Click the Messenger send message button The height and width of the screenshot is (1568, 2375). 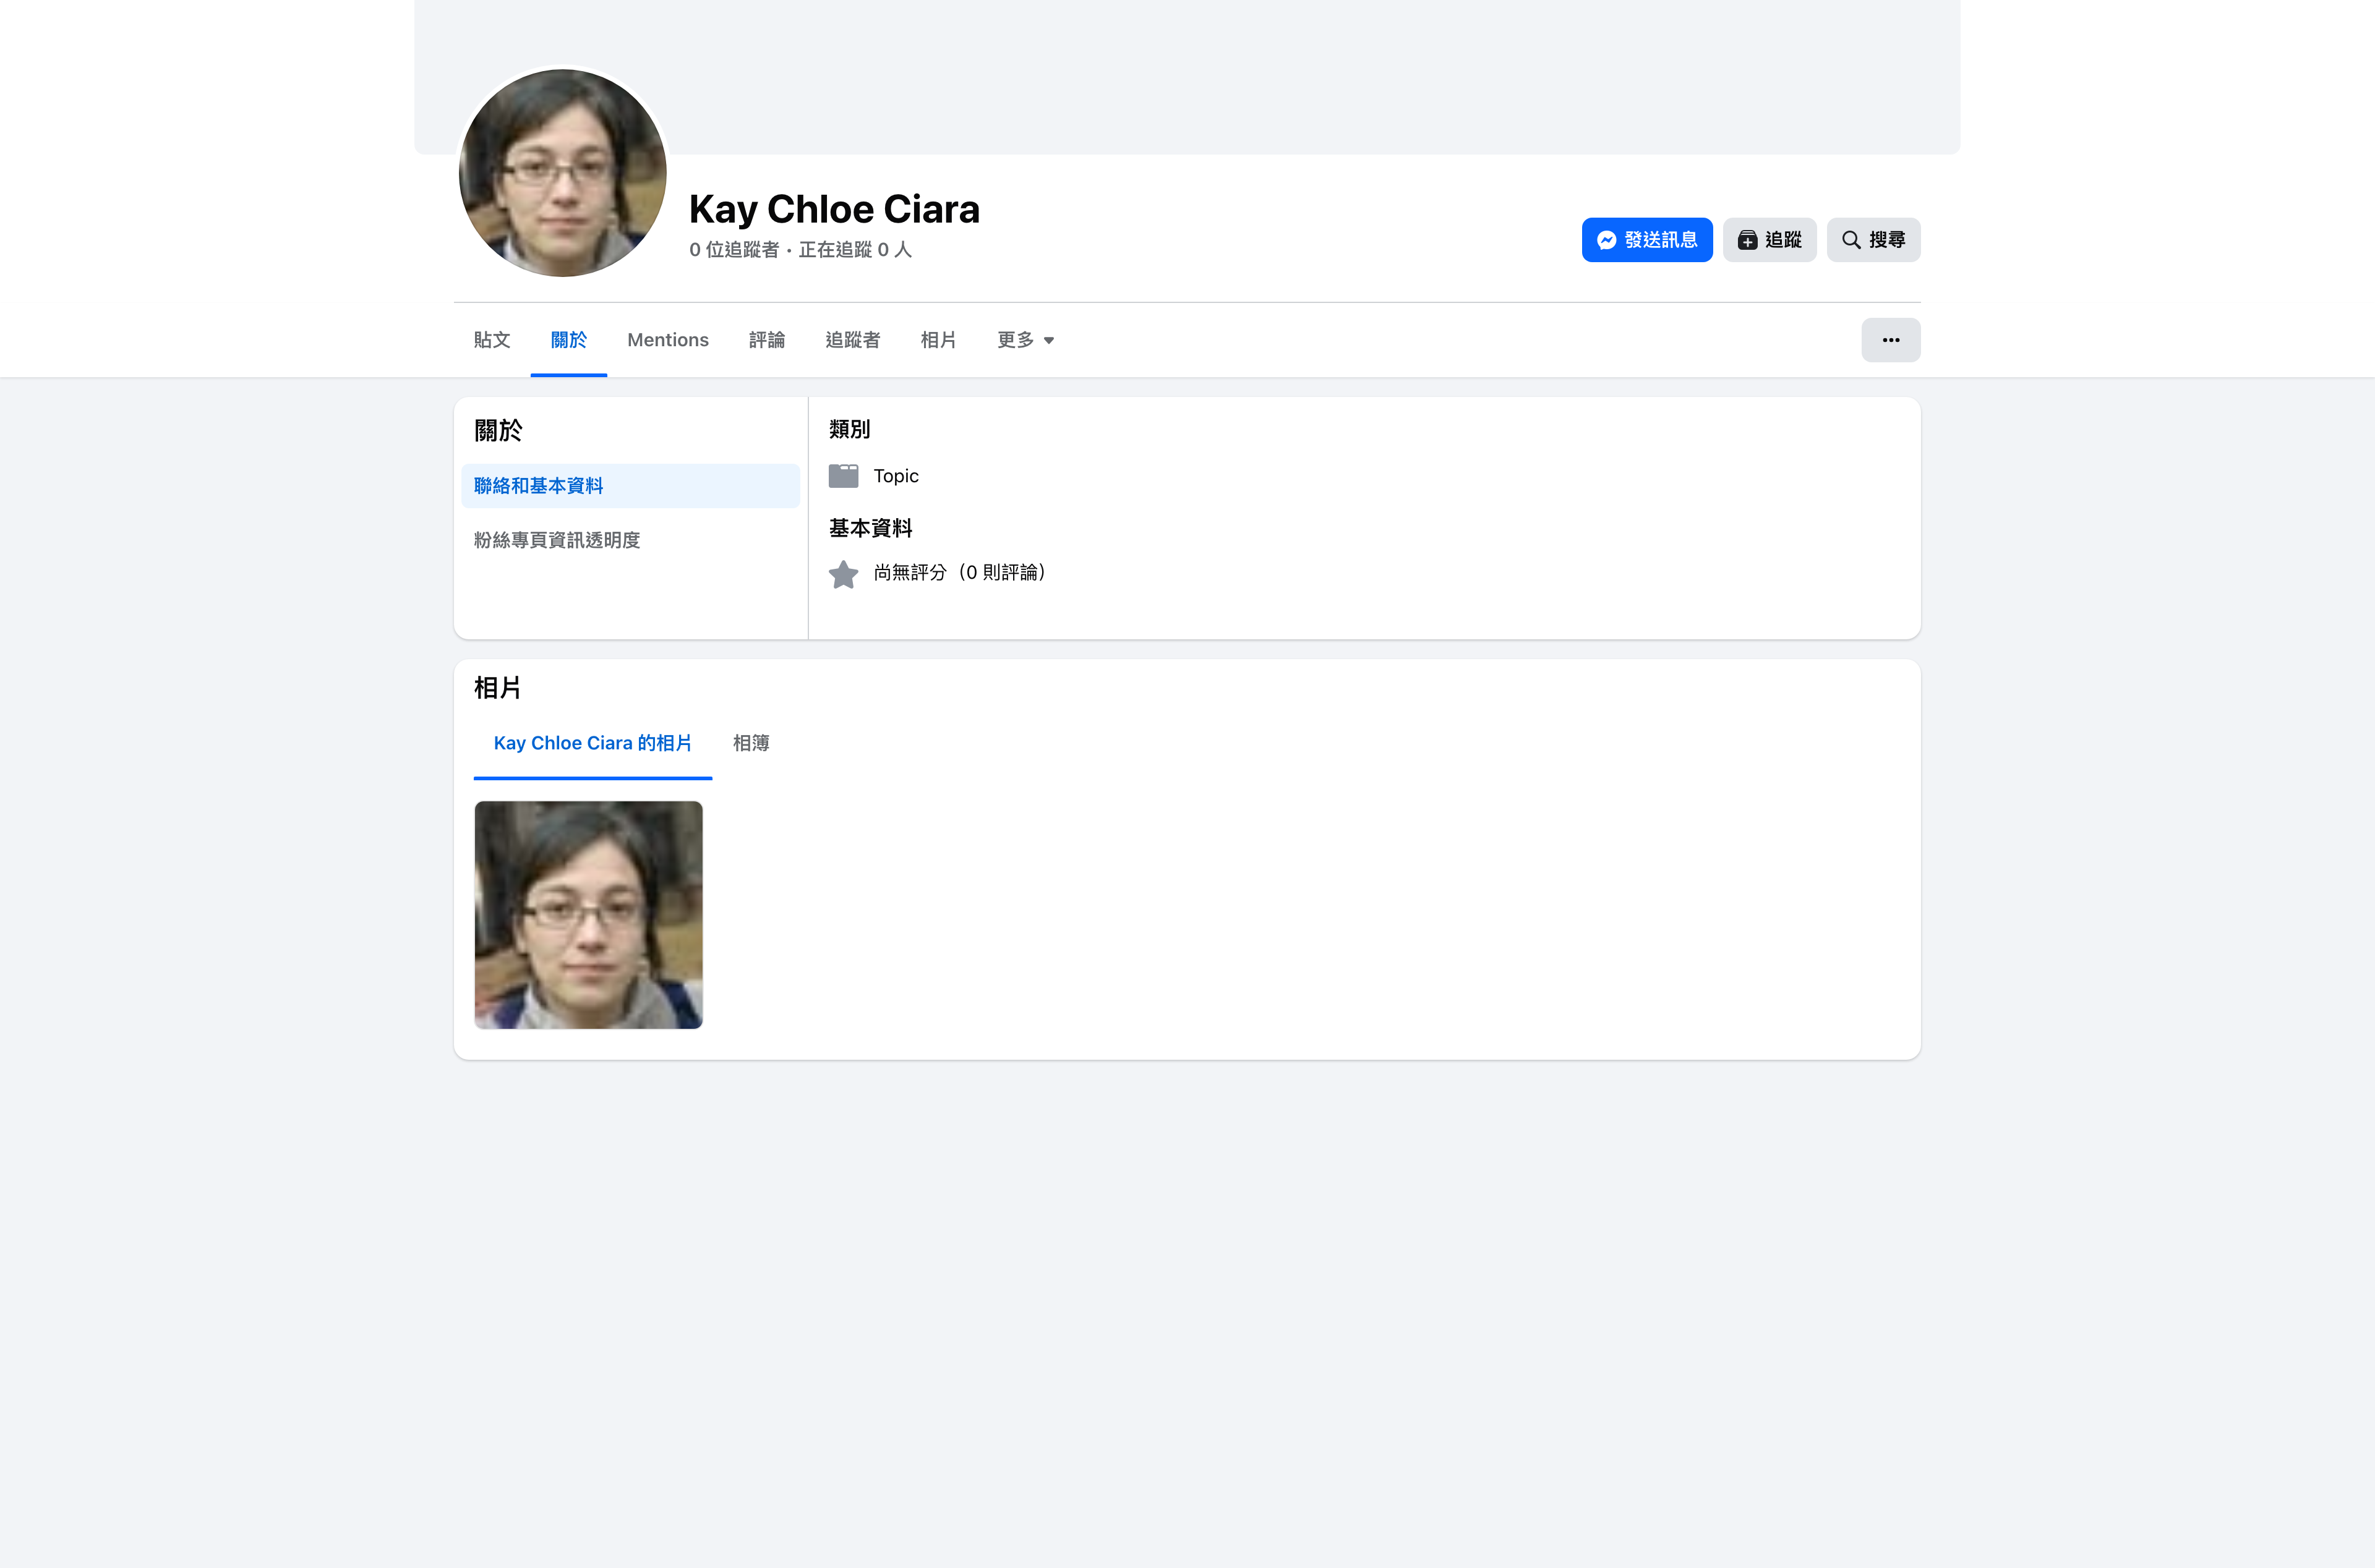(x=1646, y=240)
